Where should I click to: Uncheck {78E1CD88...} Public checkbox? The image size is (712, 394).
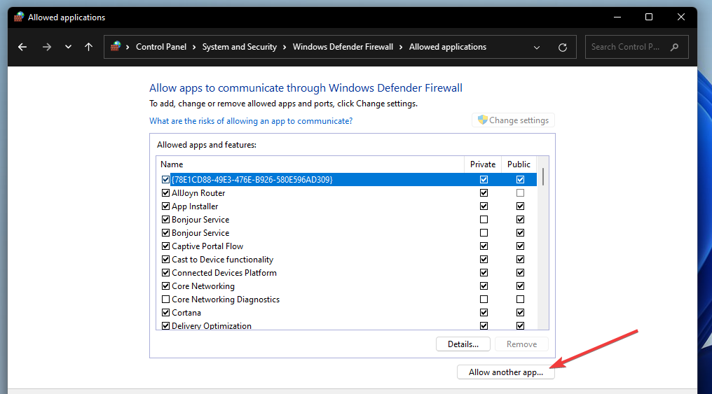[x=521, y=180]
